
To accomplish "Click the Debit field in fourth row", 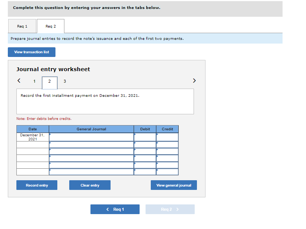I will tap(145, 158).
